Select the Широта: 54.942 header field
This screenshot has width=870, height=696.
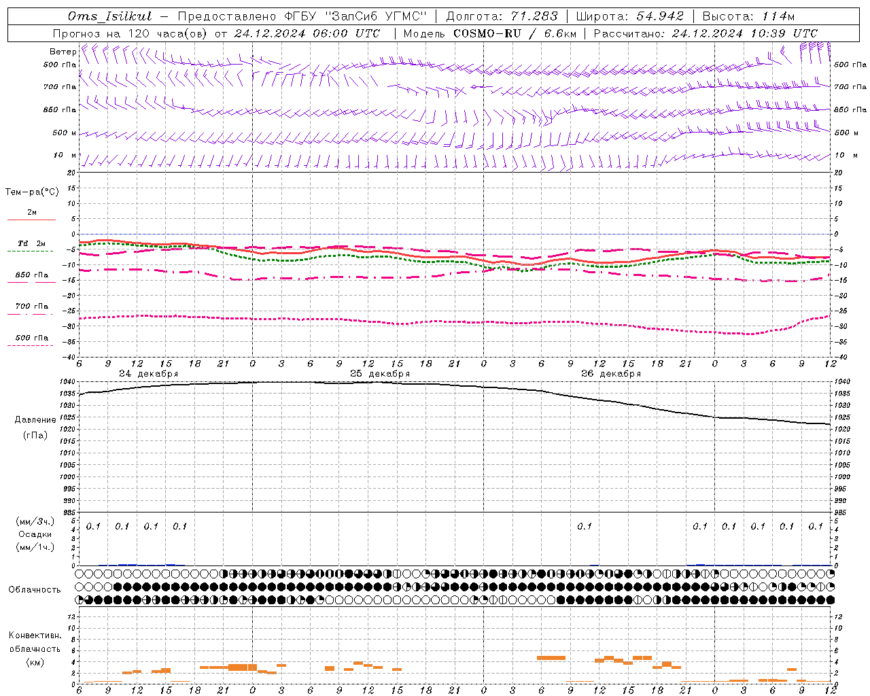(630, 16)
